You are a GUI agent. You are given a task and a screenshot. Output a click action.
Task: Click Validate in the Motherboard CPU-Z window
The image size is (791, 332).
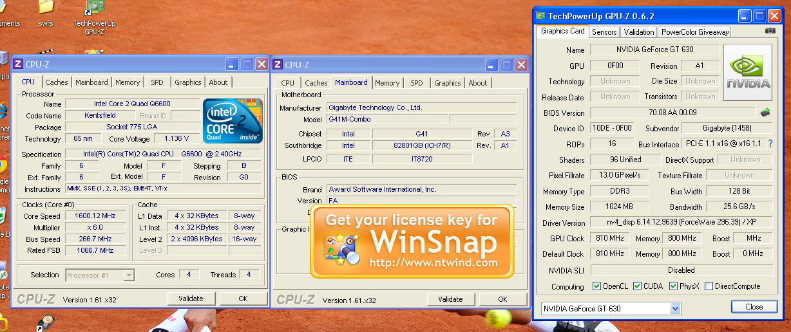(x=451, y=299)
